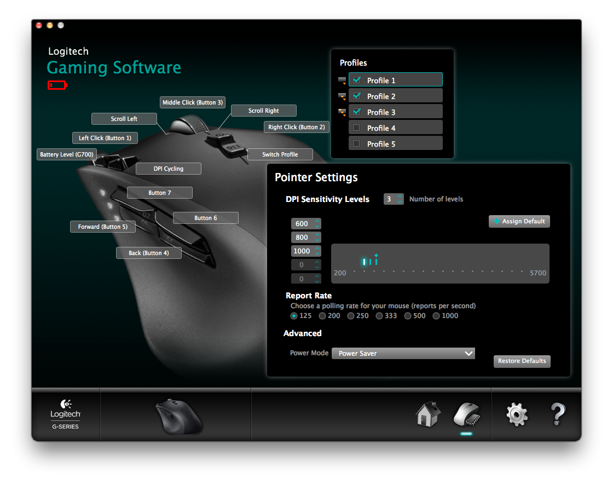The height and width of the screenshot is (485, 613).
Task: Click the Left Click (Button 1) label
Action: tap(105, 138)
